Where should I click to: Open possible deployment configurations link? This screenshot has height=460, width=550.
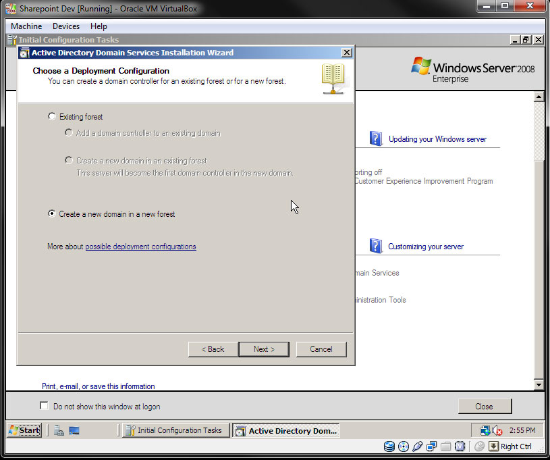pos(140,247)
